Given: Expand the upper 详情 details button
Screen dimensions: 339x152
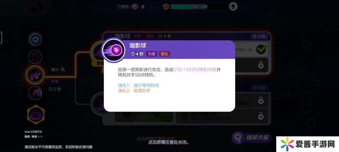Looking at the screenshot, I should [259, 36].
